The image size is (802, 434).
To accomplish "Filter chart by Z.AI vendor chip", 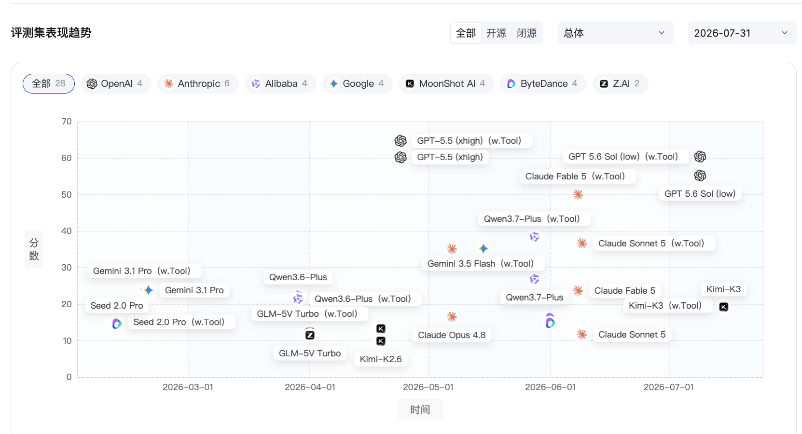I will (621, 83).
